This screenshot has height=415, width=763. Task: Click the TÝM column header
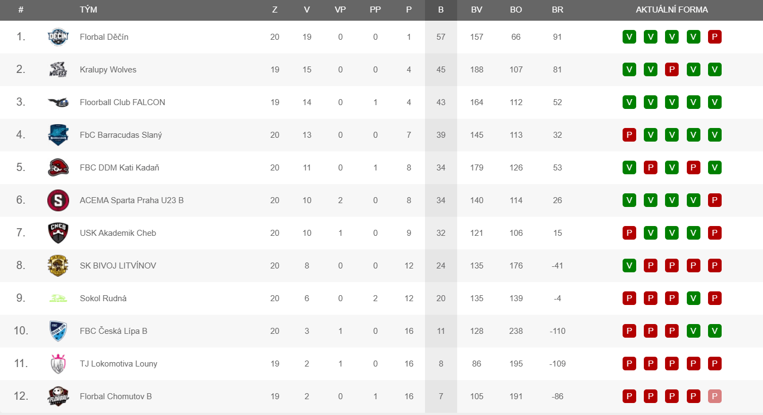click(89, 10)
